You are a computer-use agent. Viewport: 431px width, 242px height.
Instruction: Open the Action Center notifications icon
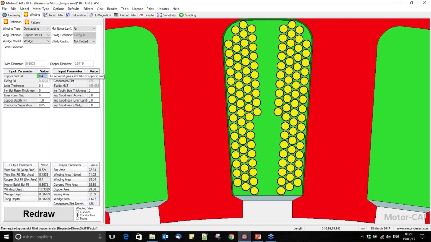click(x=422, y=237)
